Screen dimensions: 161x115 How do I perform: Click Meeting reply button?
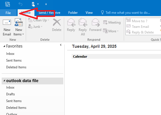[x=112, y=22]
